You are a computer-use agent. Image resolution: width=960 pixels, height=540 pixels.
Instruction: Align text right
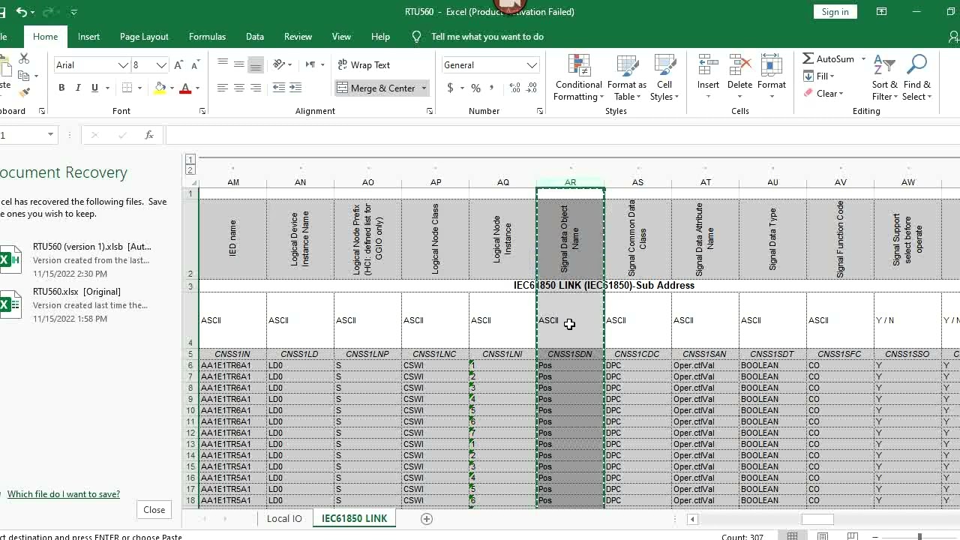(x=256, y=88)
